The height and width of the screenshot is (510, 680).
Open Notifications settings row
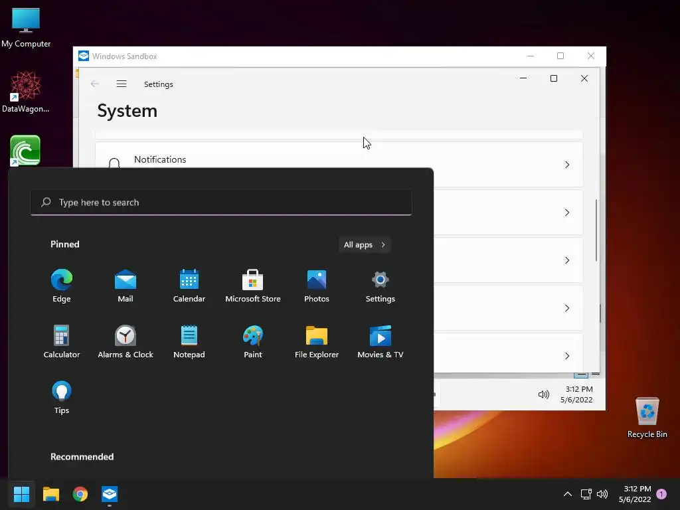339,165
